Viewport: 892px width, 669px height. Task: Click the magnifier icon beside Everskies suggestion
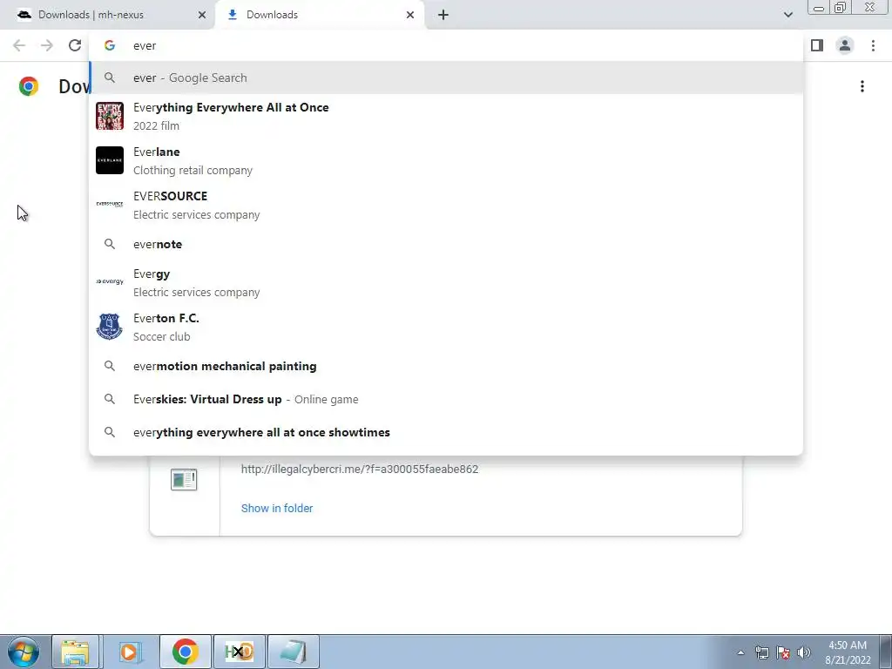click(110, 399)
